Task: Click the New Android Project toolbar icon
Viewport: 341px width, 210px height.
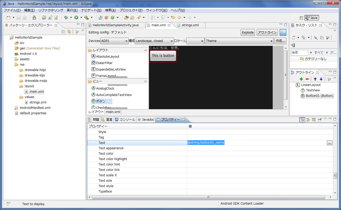Action: point(44,17)
